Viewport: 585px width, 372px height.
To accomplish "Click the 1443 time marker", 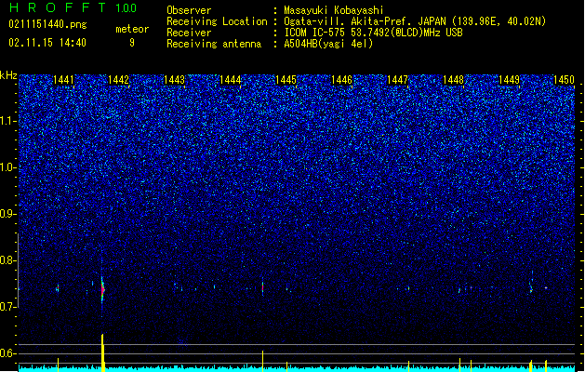I will point(175,80).
